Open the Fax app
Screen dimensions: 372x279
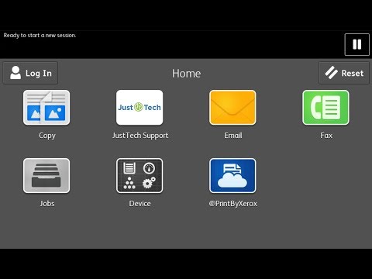[325, 108]
